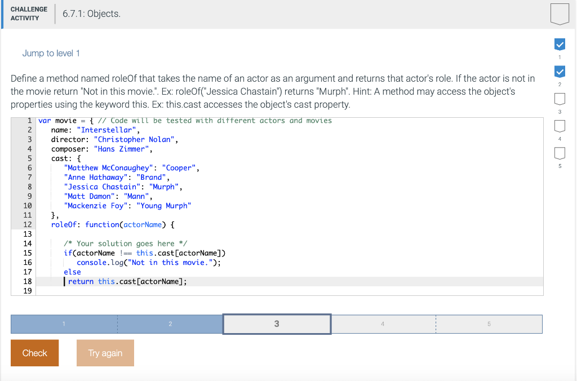Screen dimensions: 577x381
Task: Click the empty level 3 badge icon
Action: coord(560,98)
